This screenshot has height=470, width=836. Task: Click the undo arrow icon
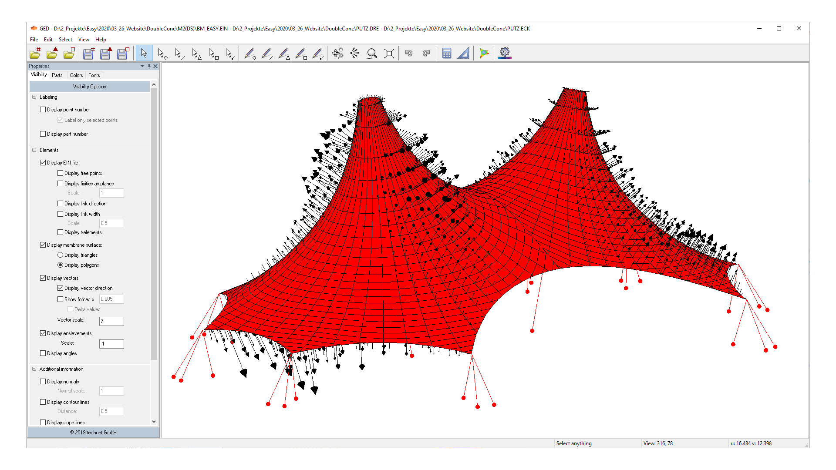(408, 53)
